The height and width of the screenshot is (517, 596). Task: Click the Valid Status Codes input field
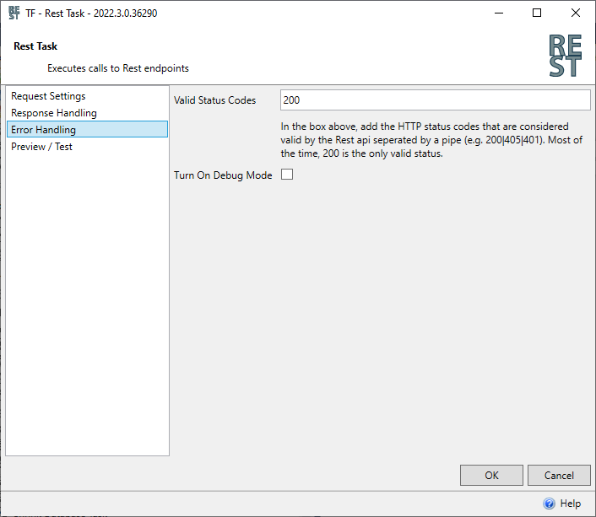pyautogui.click(x=436, y=100)
